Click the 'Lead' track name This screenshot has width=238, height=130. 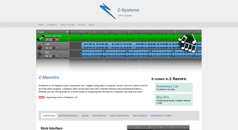(47, 44)
